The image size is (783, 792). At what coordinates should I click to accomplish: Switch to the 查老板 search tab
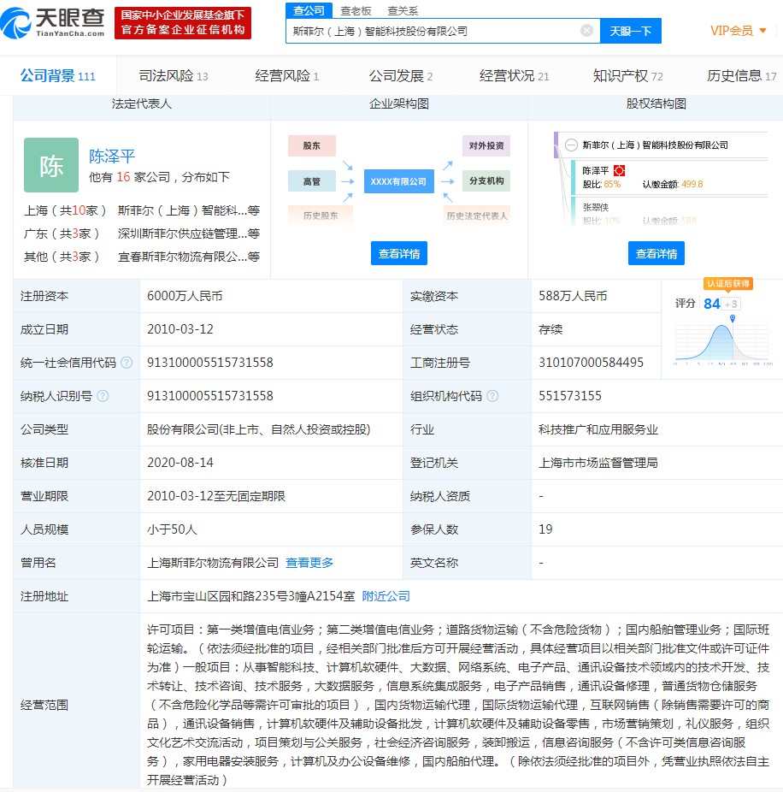click(356, 10)
